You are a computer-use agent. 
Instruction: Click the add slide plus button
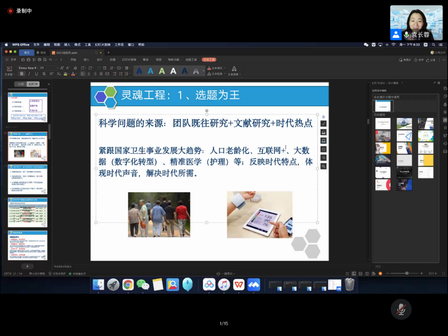[x=27, y=266]
